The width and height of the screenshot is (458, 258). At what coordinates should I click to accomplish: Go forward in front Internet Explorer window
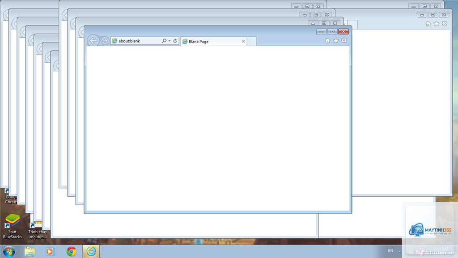[x=105, y=41]
